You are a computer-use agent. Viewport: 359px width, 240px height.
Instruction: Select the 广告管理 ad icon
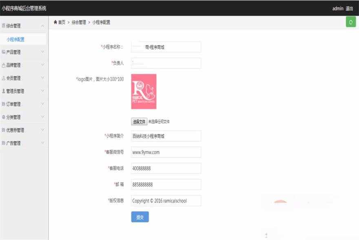pos(5,143)
